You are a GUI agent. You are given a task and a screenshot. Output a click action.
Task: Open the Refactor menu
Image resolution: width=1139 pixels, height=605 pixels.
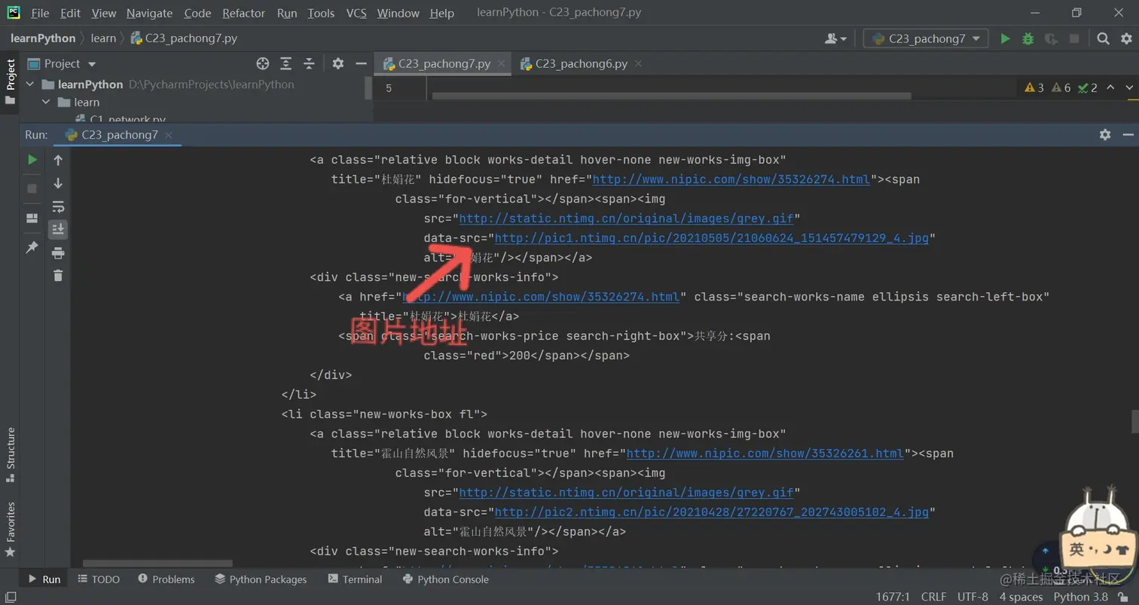[x=243, y=13]
